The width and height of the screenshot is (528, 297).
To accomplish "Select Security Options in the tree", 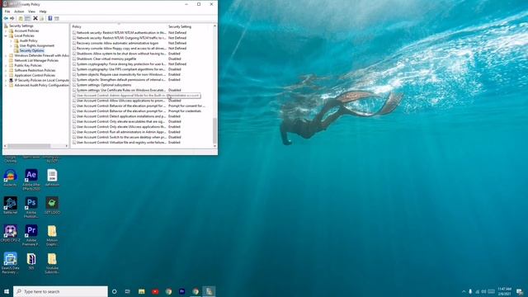I will [31, 50].
